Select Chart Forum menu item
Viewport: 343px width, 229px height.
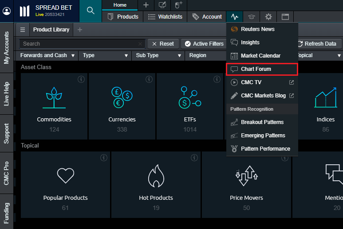[x=262, y=69]
